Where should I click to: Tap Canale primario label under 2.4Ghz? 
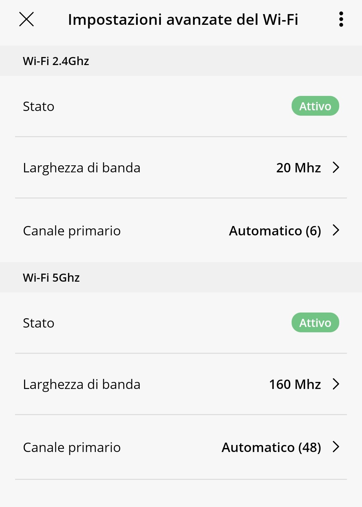[x=72, y=231]
